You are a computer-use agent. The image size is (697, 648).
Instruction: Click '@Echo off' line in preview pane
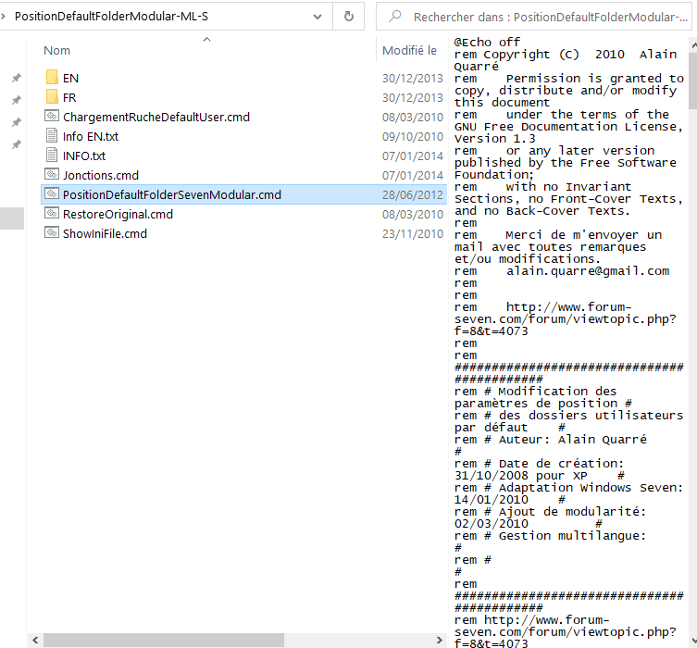[487, 43]
